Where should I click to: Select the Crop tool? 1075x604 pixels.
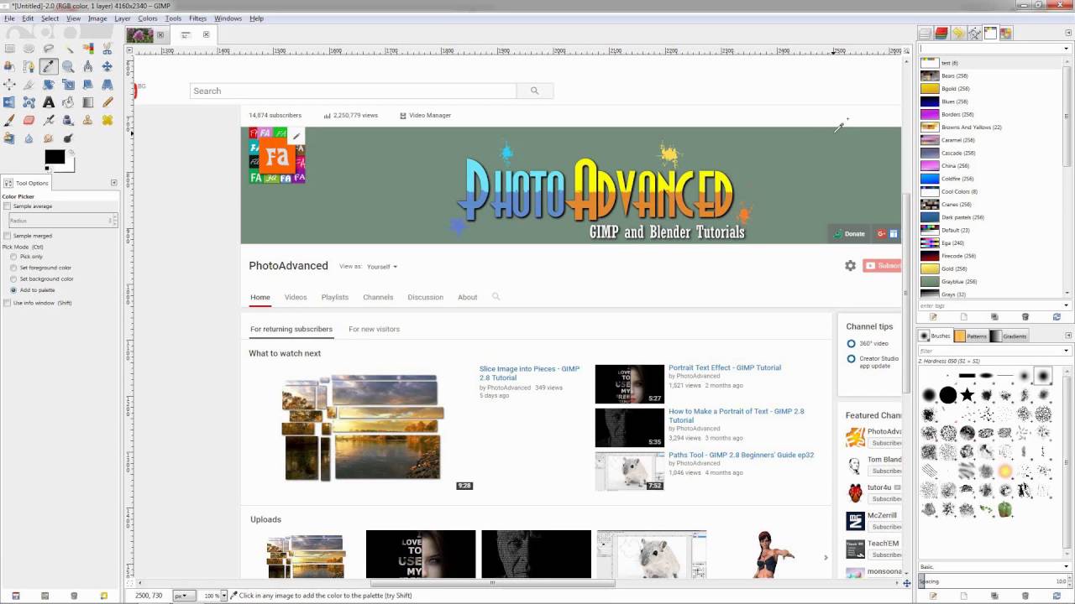click(29, 85)
